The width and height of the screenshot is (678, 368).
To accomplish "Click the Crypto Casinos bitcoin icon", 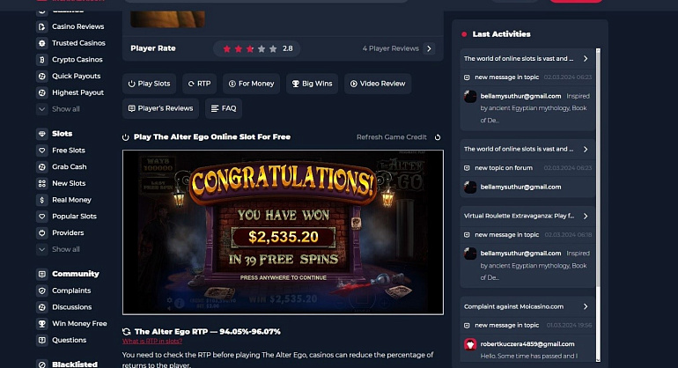I will pos(42,60).
